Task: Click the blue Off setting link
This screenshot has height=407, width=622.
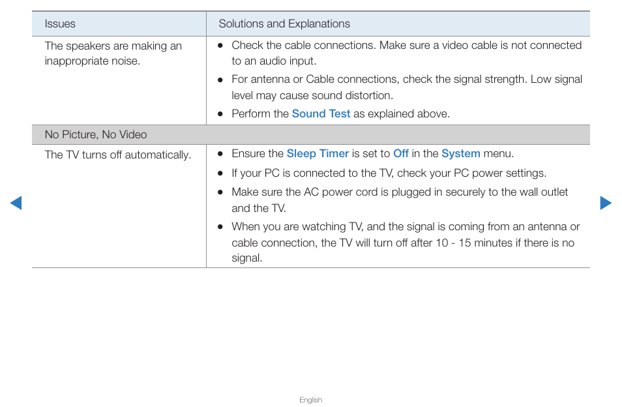Action: [x=401, y=153]
